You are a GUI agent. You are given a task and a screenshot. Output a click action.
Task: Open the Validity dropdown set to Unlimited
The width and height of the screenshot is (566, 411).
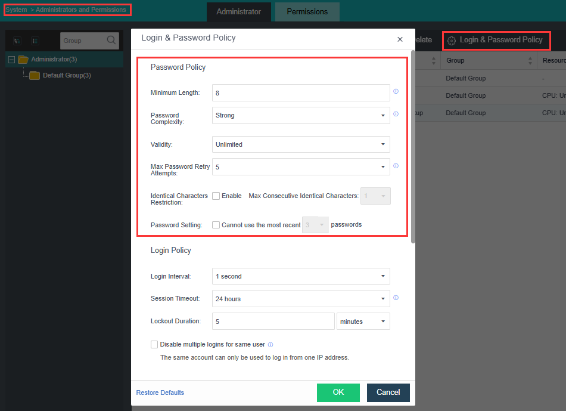[x=301, y=144]
